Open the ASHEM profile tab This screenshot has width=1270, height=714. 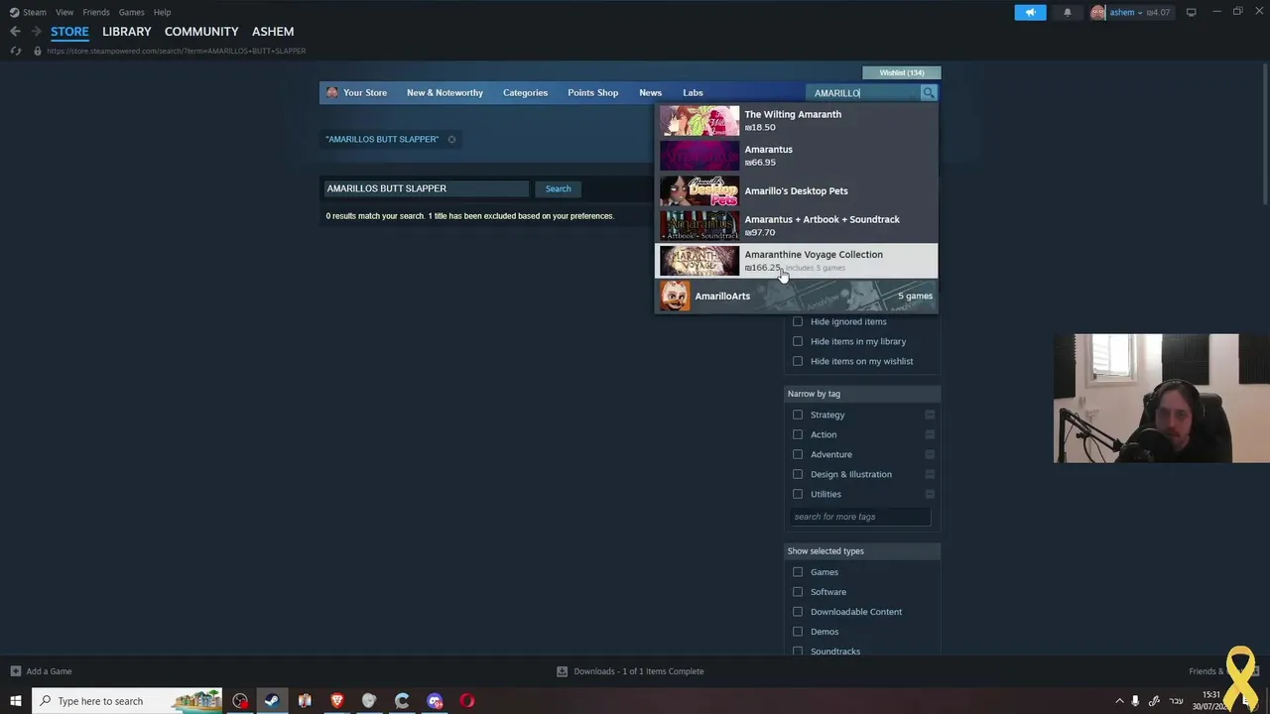coord(273,32)
